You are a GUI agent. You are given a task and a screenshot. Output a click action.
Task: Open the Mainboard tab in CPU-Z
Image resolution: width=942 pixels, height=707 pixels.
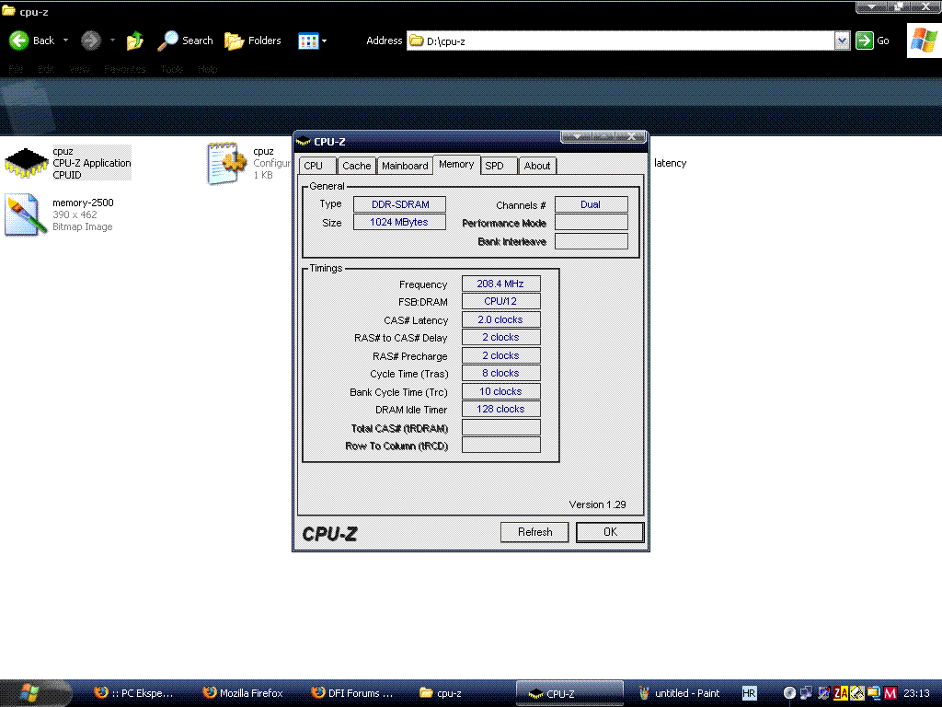pos(405,166)
